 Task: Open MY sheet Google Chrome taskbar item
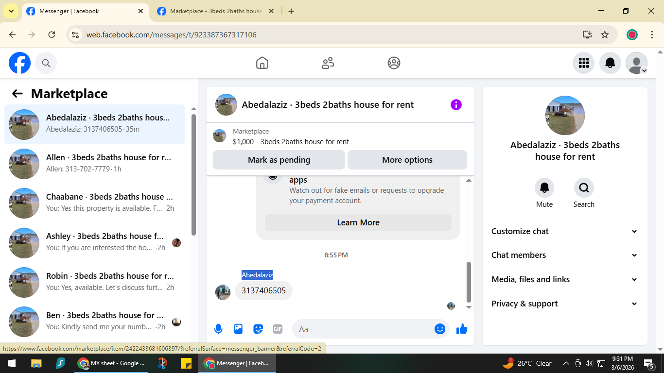pos(111,363)
